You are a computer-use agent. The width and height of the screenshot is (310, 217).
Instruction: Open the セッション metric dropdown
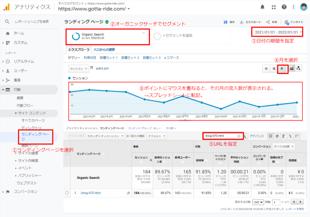[x=78, y=69]
